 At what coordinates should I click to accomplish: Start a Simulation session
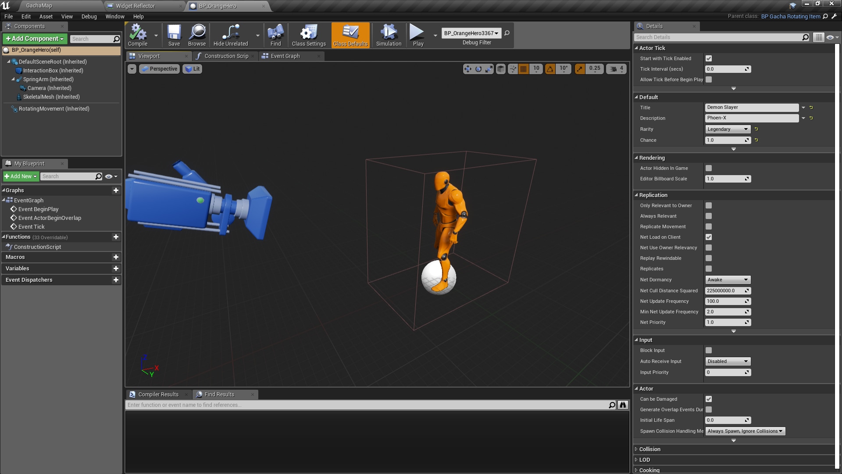(x=388, y=35)
